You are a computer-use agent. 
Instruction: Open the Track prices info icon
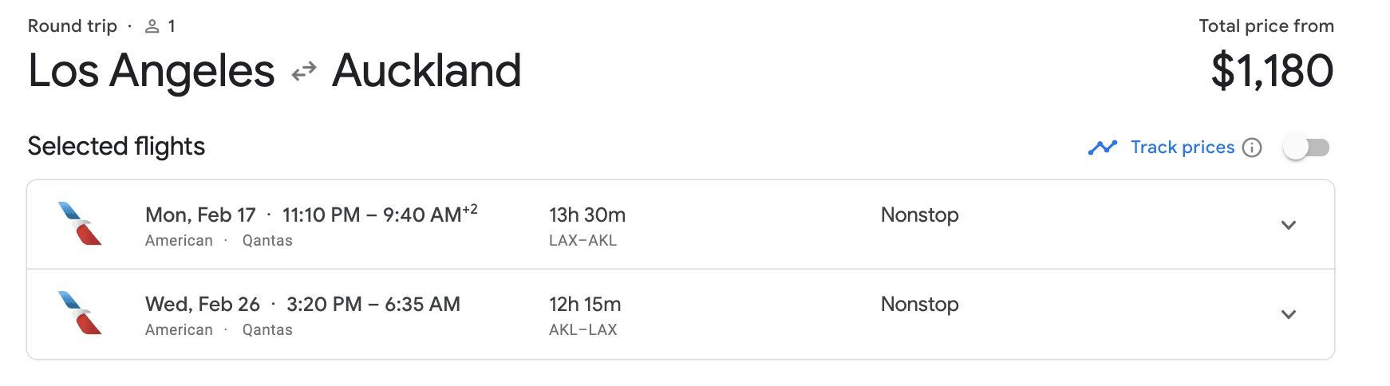coord(1252,148)
